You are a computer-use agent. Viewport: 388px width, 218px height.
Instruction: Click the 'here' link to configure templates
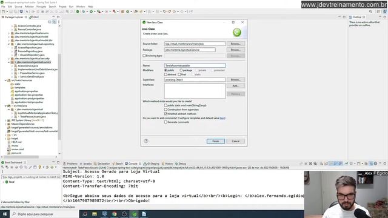pos(222,118)
